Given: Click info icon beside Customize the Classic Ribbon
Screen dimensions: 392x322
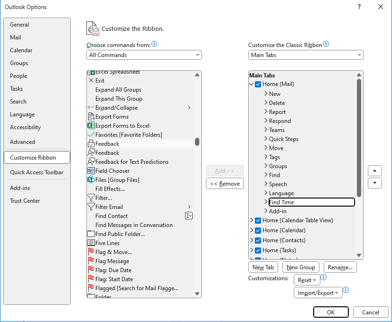Looking at the screenshot, I should coord(326,44).
